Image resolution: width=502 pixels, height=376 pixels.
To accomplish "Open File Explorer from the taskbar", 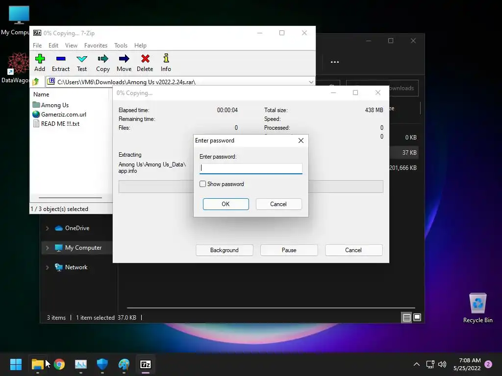I will (37, 364).
